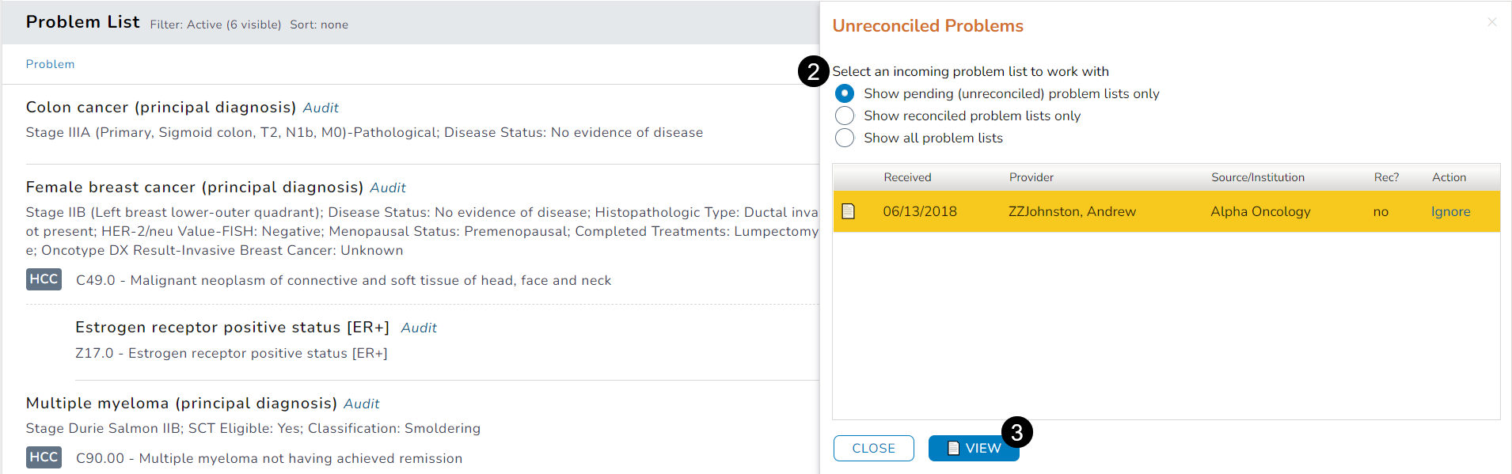1512x474 pixels.
Task: Click the Colon cancer problem title
Action: point(161,108)
